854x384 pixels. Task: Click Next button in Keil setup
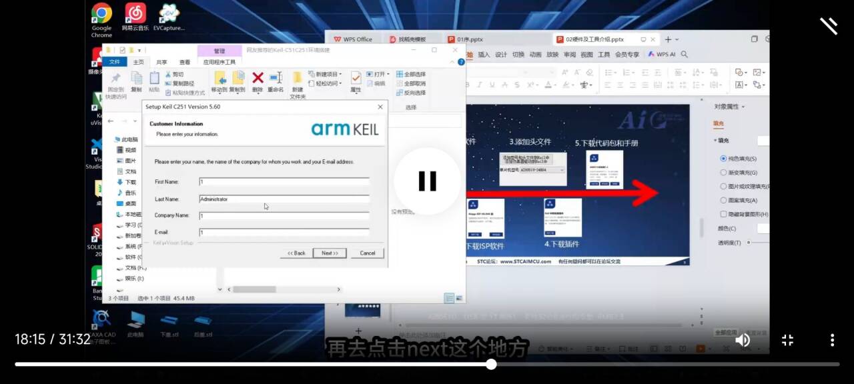click(330, 253)
